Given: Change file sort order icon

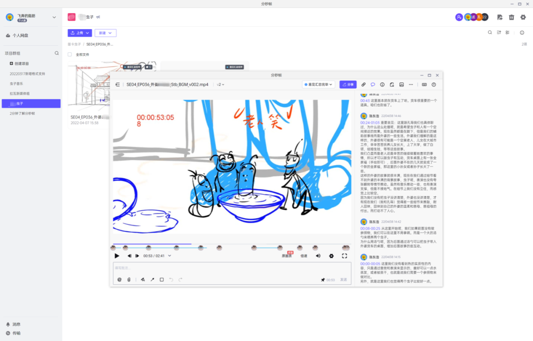Looking at the screenshot, I should (499, 33).
